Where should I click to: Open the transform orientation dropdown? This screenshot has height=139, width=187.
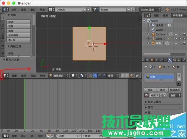pyautogui.click(x=113, y=75)
